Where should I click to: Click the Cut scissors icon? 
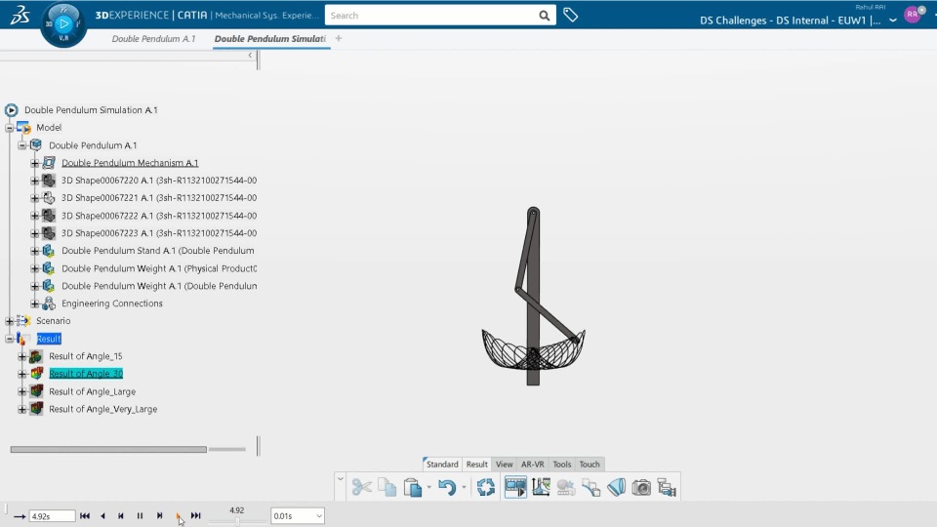coord(361,487)
